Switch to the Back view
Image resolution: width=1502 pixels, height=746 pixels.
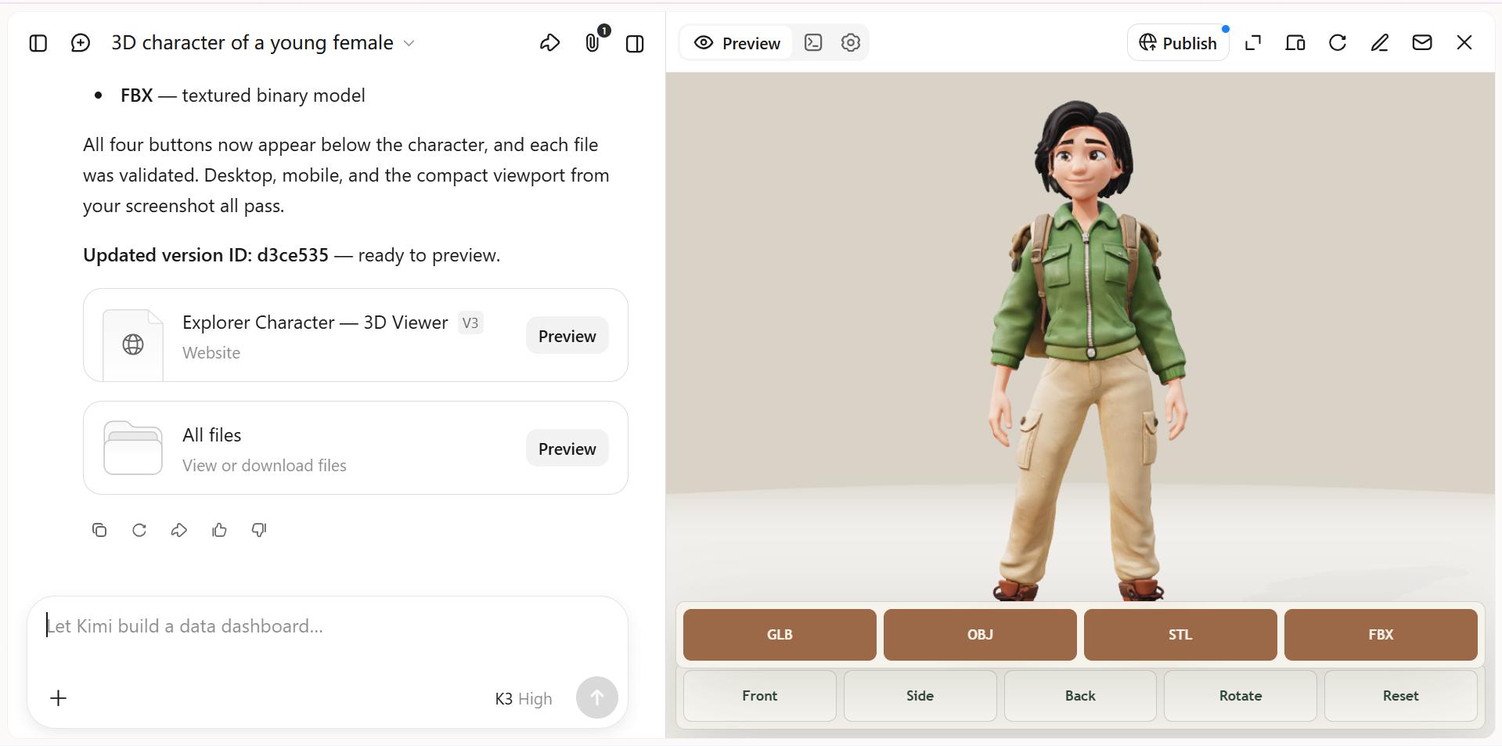(1080, 696)
